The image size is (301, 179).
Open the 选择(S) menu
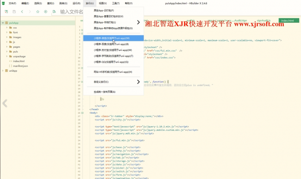coord(38,3)
